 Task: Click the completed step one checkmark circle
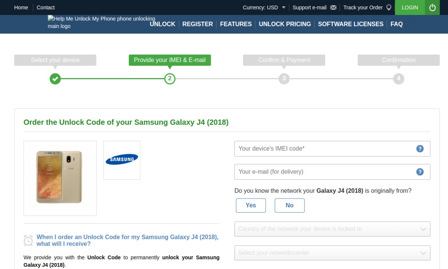click(55, 78)
